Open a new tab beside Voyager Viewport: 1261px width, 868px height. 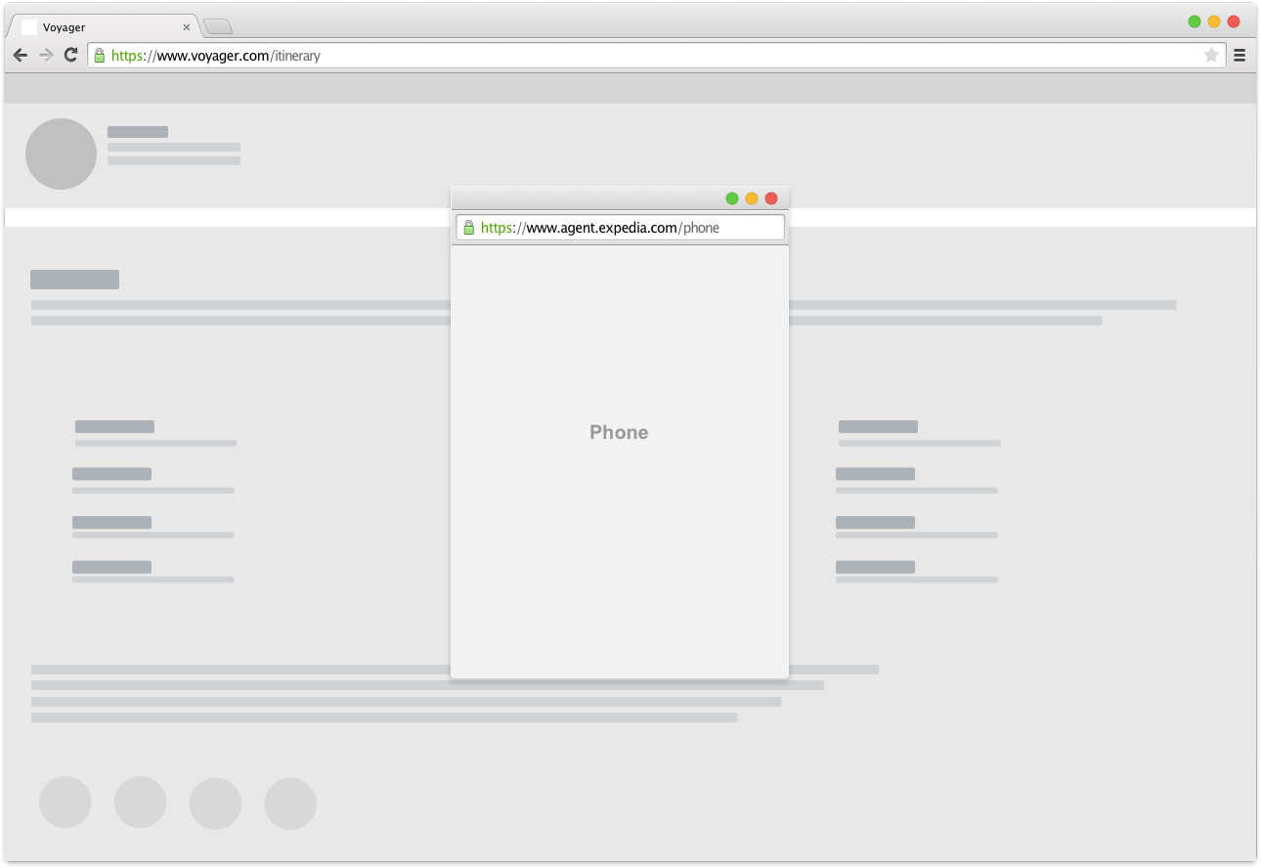coord(218,27)
